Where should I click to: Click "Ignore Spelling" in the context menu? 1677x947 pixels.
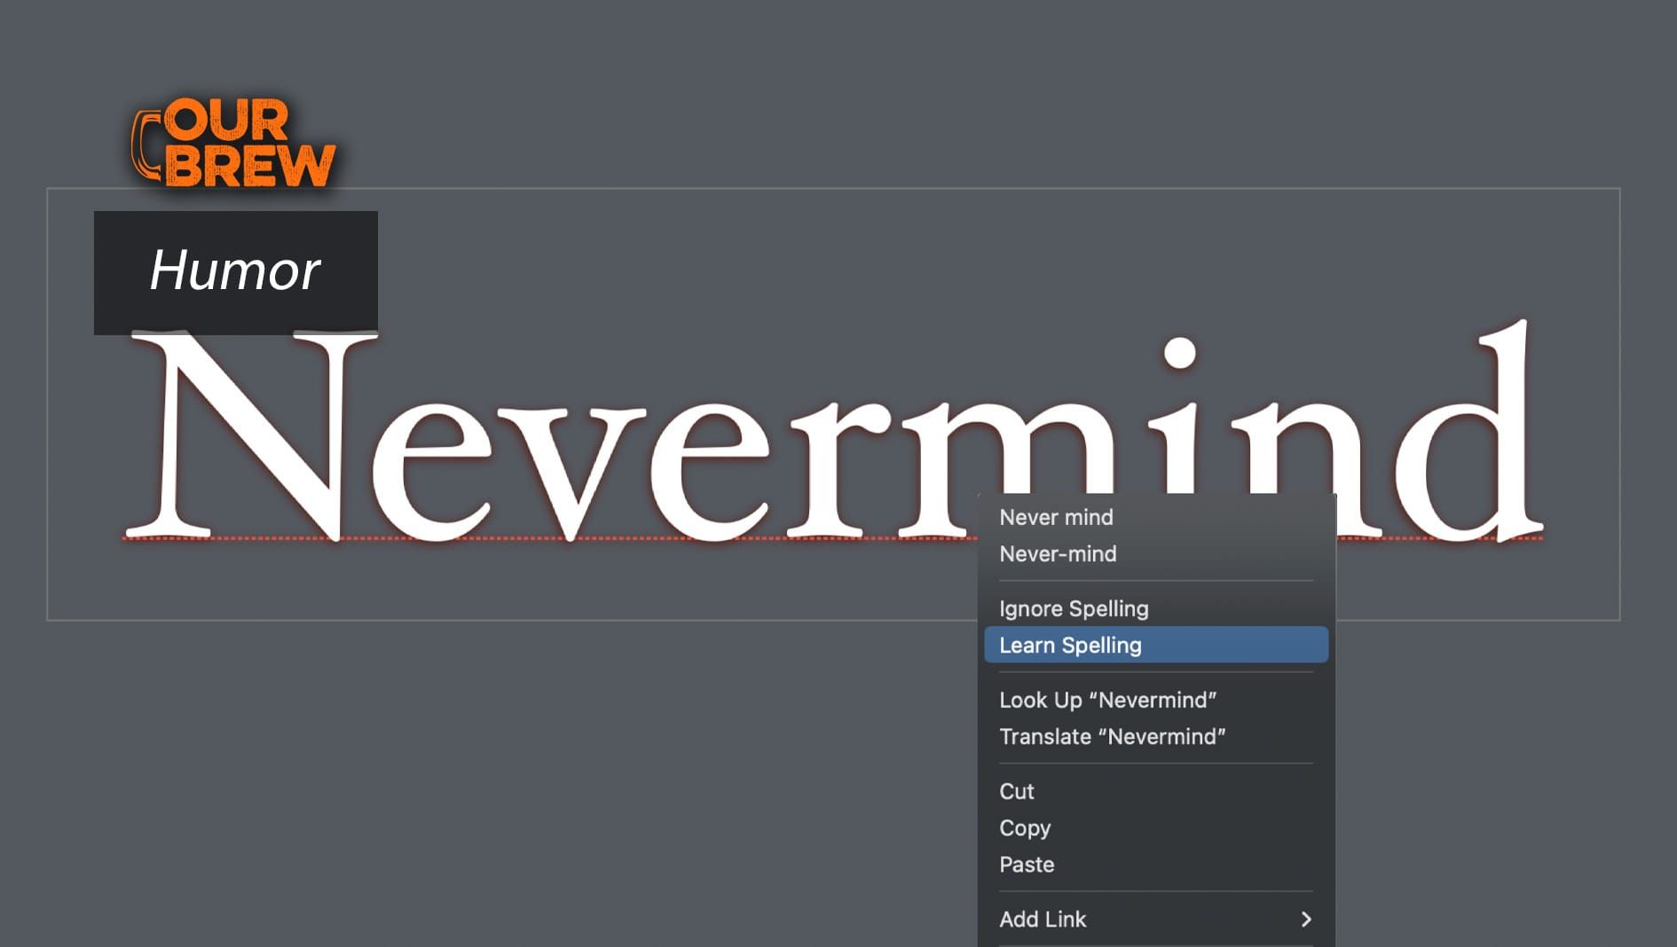click(x=1075, y=608)
